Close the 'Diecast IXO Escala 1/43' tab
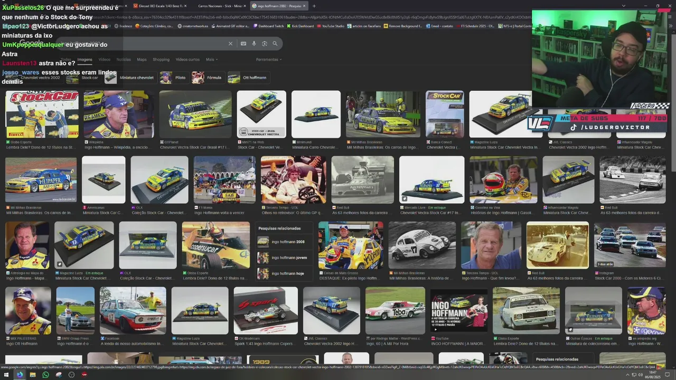 [186, 6]
